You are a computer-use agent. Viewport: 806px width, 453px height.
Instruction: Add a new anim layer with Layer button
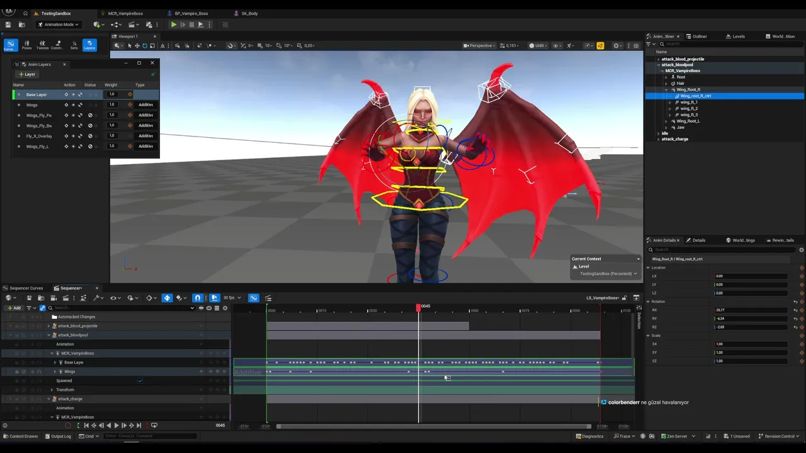click(x=26, y=74)
